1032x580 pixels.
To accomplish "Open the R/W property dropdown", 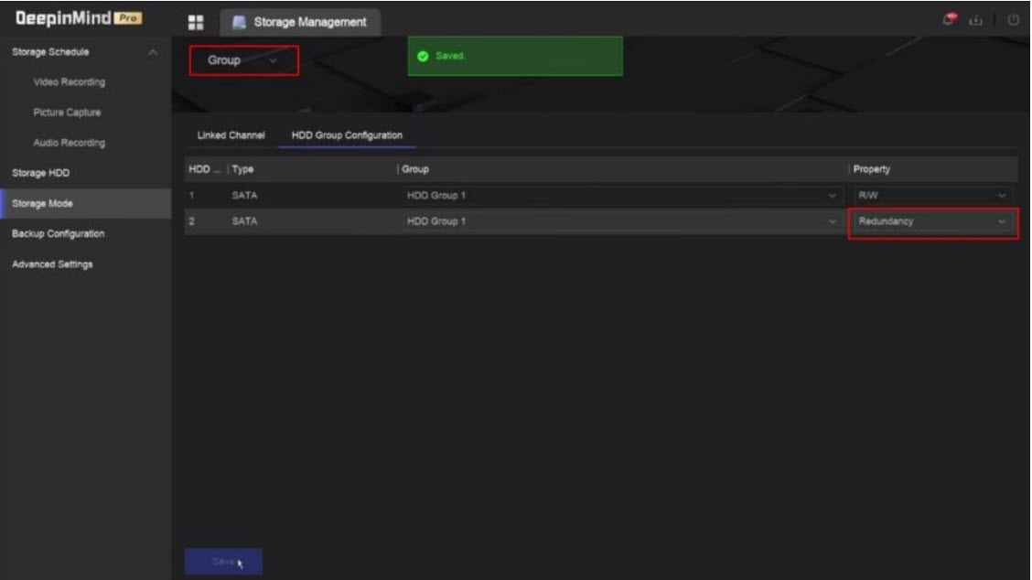I will point(932,196).
